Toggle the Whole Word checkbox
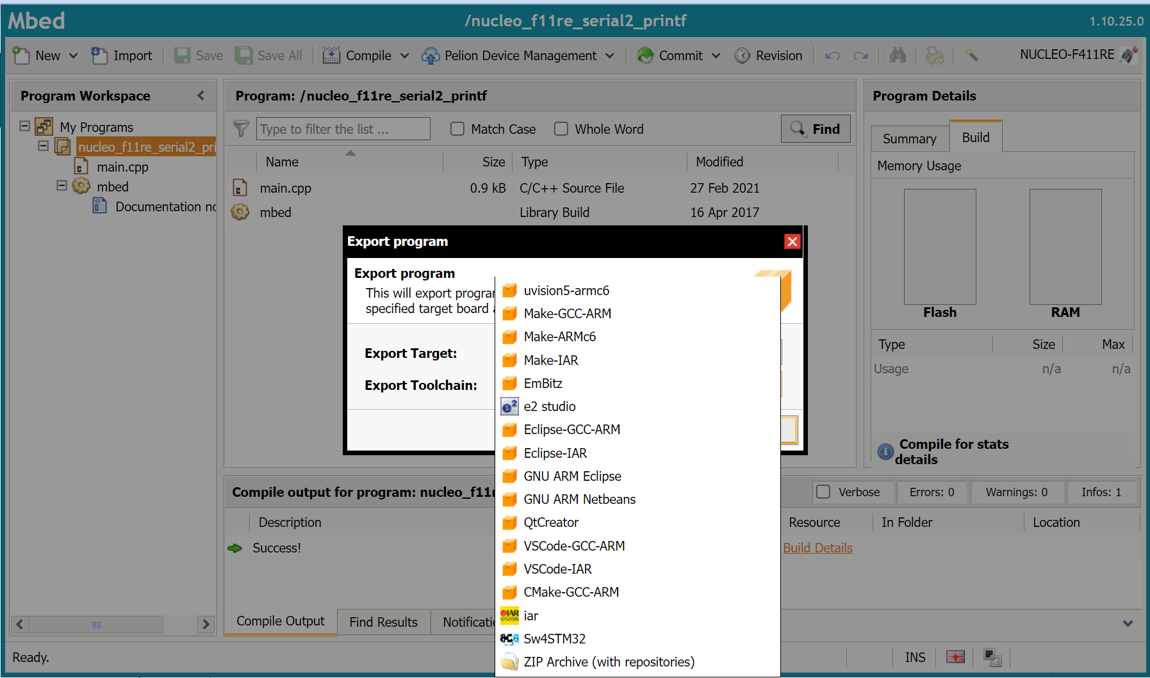The height and width of the screenshot is (678, 1150). click(x=561, y=129)
